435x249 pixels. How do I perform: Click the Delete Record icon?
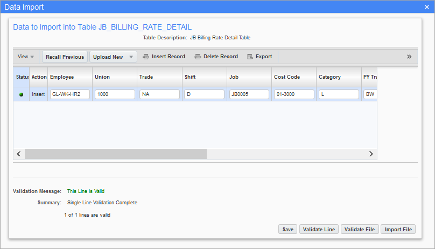pyautogui.click(x=198, y=57)
